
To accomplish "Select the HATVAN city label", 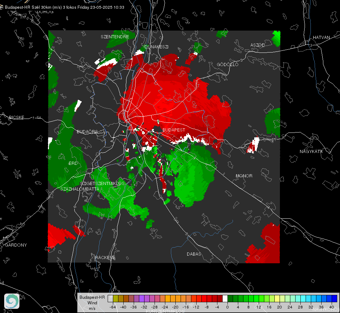I will [x=321, y=37].
